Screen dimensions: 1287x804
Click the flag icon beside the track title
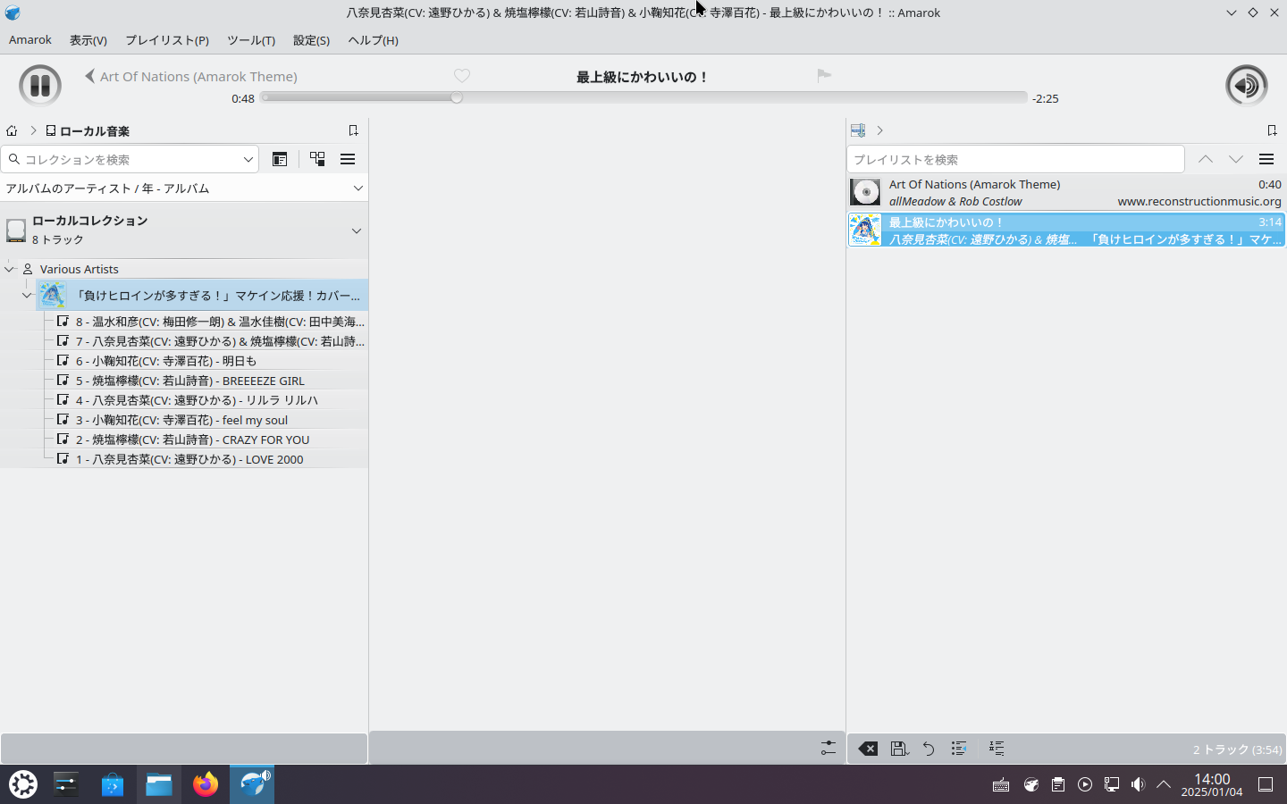click(x=824, y=76)
